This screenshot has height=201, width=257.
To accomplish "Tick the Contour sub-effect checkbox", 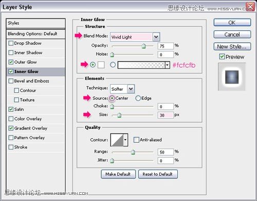I will coord(16,90).
